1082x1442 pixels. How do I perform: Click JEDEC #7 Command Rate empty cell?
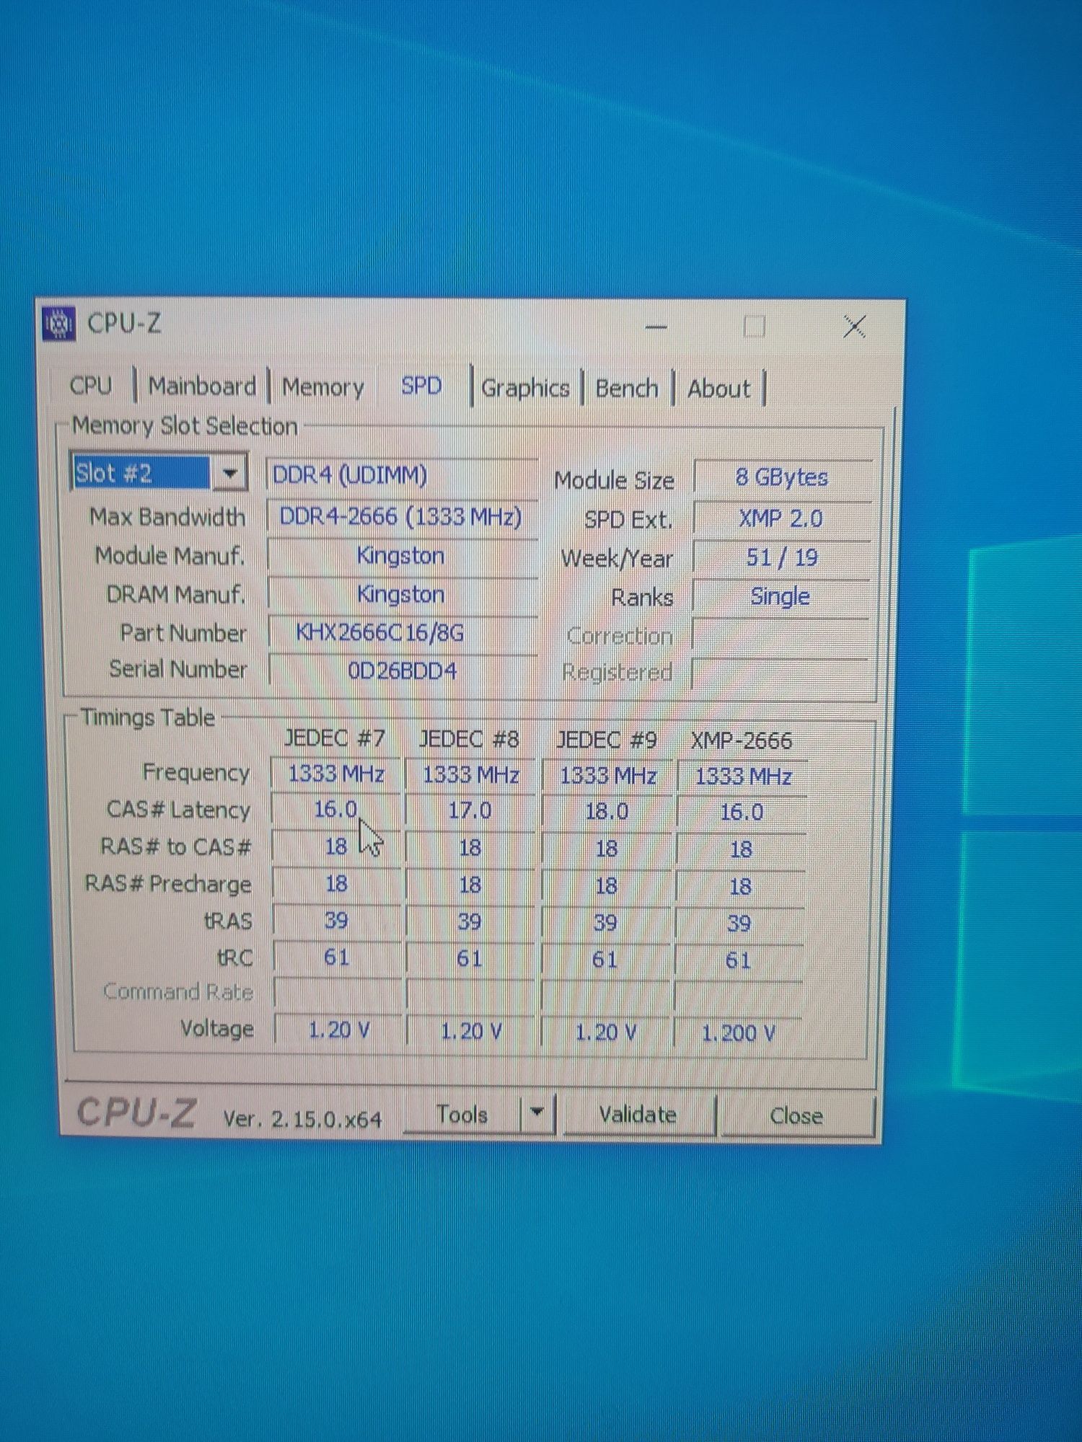point(338,993)
